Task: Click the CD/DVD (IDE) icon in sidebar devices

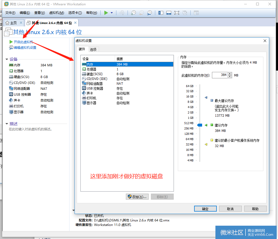Action: click(x=11, y=83)
